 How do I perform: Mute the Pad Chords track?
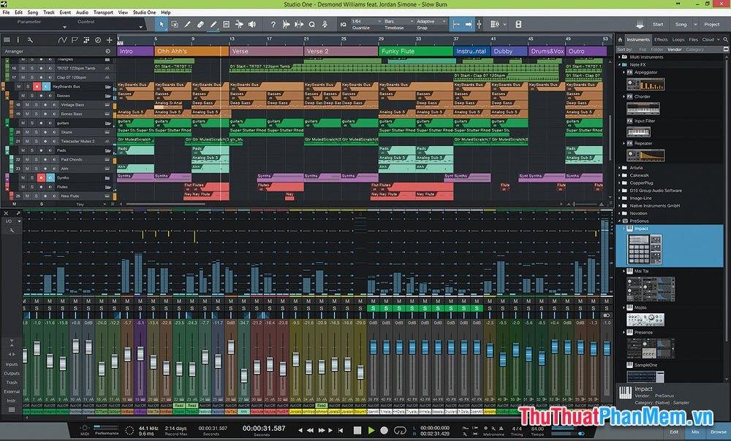point(27,159)
